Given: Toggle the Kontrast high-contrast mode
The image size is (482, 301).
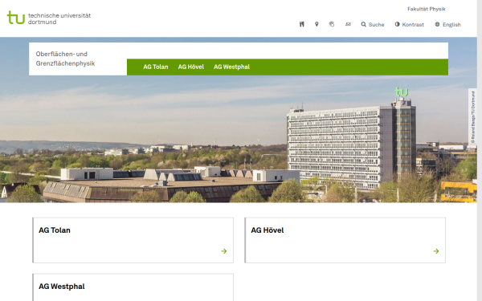Looking at the screenshot, I should point(409,25).
